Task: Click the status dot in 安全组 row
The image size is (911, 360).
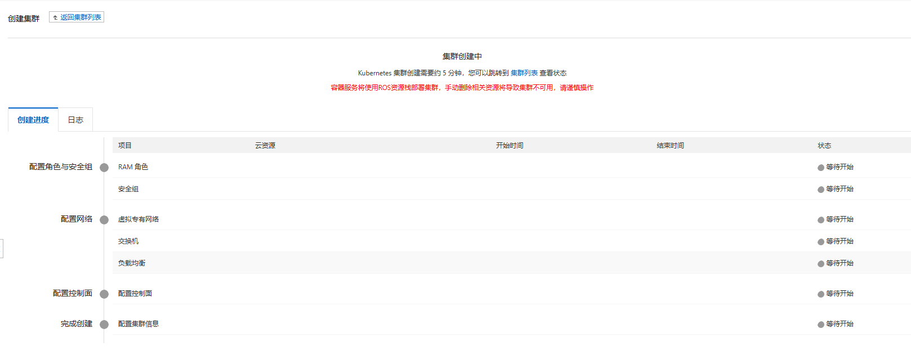Action: point(821,190)
